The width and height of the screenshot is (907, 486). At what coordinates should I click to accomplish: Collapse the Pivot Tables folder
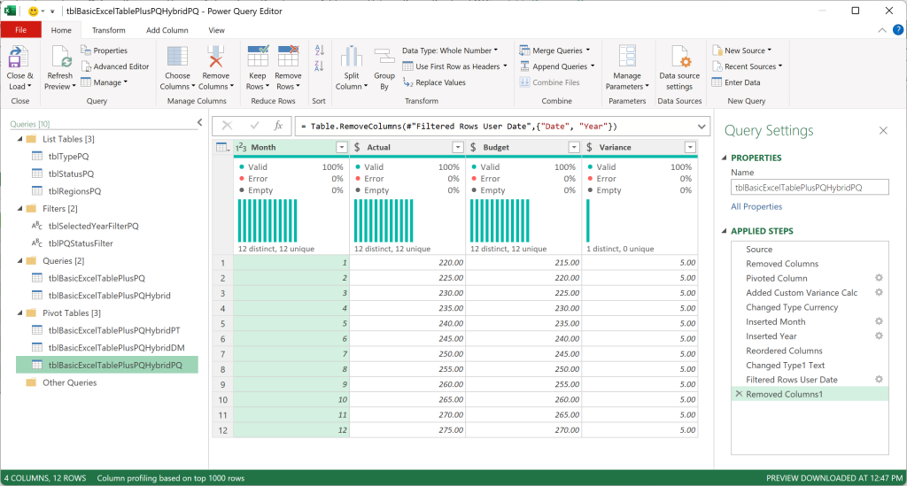[20, 313]
